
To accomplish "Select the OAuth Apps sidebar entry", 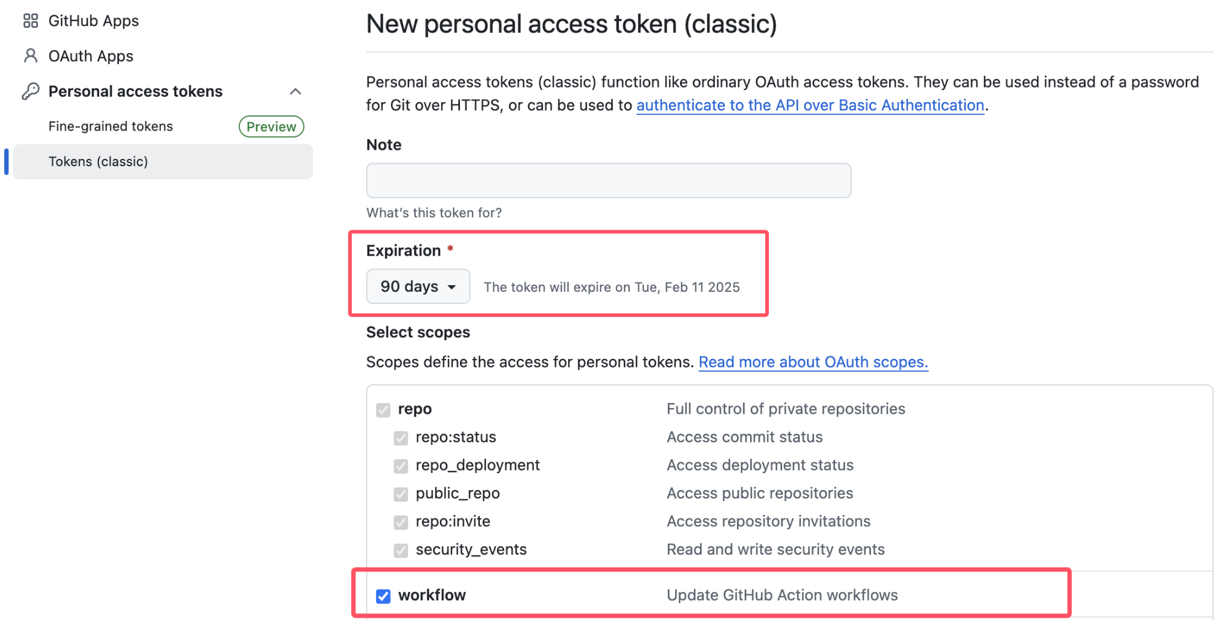I will click(x=91, y=56).
